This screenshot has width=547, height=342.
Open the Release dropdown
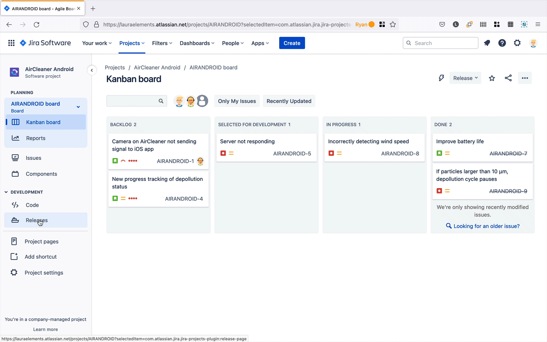pos(465,78)
